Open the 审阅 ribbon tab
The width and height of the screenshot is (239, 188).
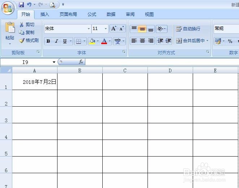pyautogui.click(x=130, y=14)
